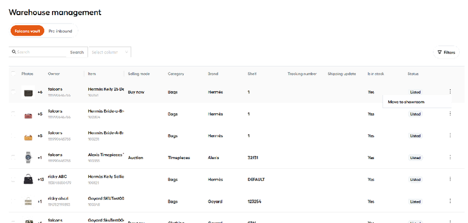The height and width of the screenshot is (223, 468).
Task: Click the Buy now cell for Hermès Kelly 25
Action: [136, 92]
